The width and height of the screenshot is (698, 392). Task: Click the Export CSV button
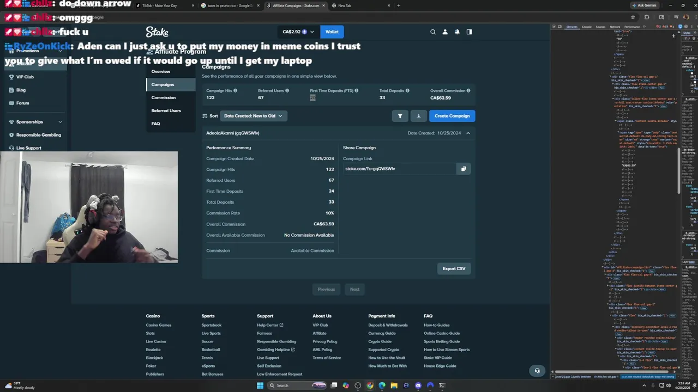coord(454,268)
